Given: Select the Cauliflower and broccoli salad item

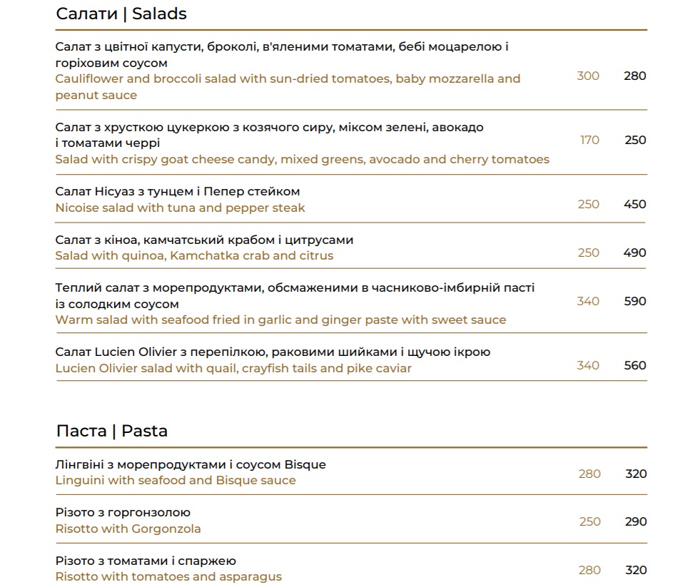Looking at the screenshot, I should pos(351,71).
